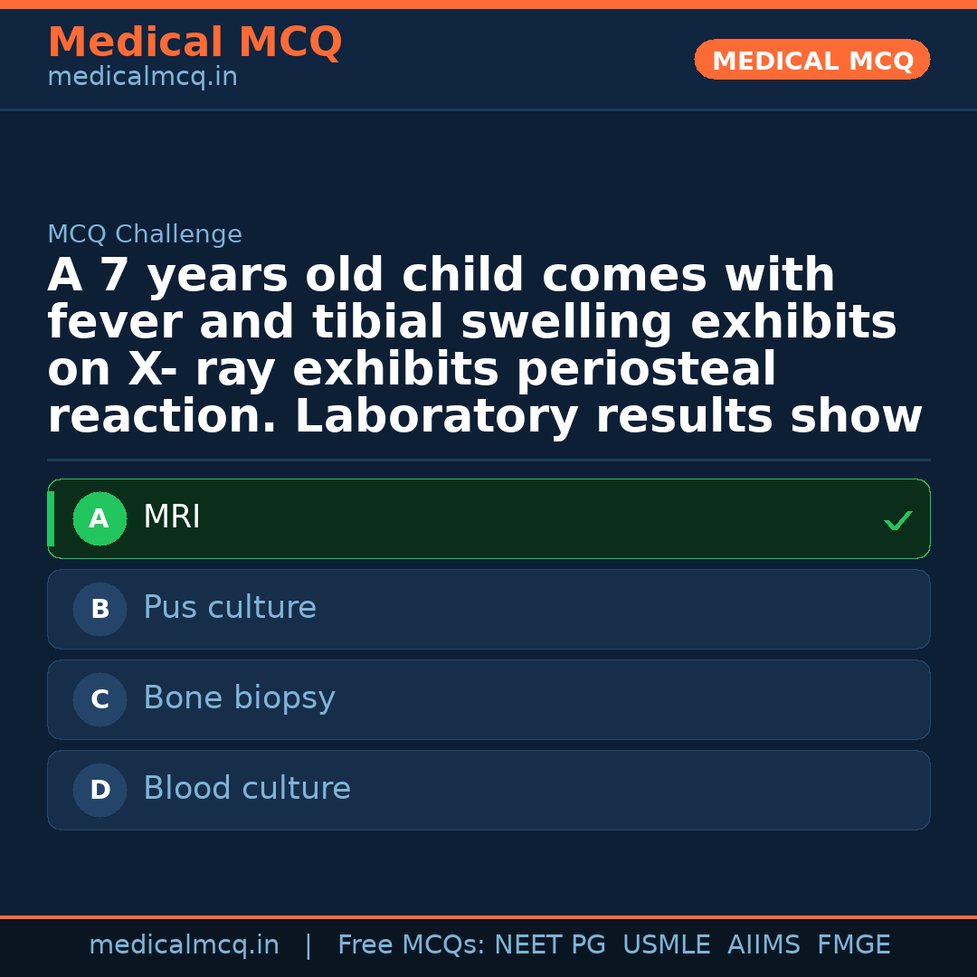Click the green letter A circle
The image size is (977, 977).
coord(100,519)
